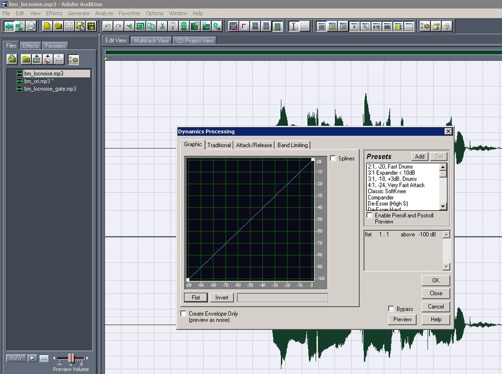Click the Trim/crop selection icon
Image resolution: width=502 pixels, height=374 pixels.
141,26
